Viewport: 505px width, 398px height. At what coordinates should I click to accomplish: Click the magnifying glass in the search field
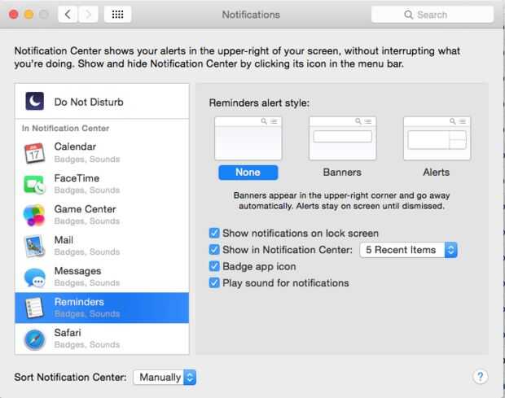pos(408,15)
